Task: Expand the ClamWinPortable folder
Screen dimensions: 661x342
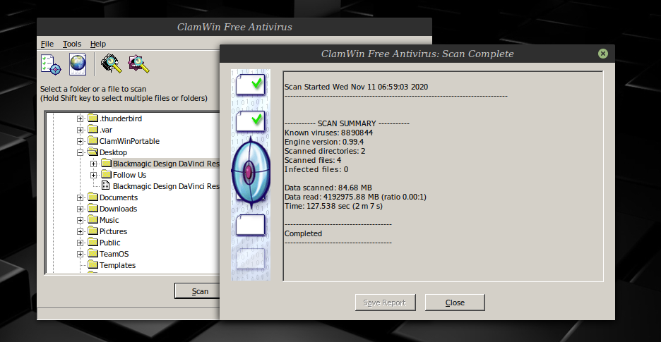Action: (80, 142)
